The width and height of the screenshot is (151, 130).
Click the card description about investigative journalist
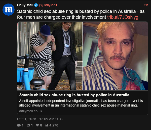pos(81,103)
